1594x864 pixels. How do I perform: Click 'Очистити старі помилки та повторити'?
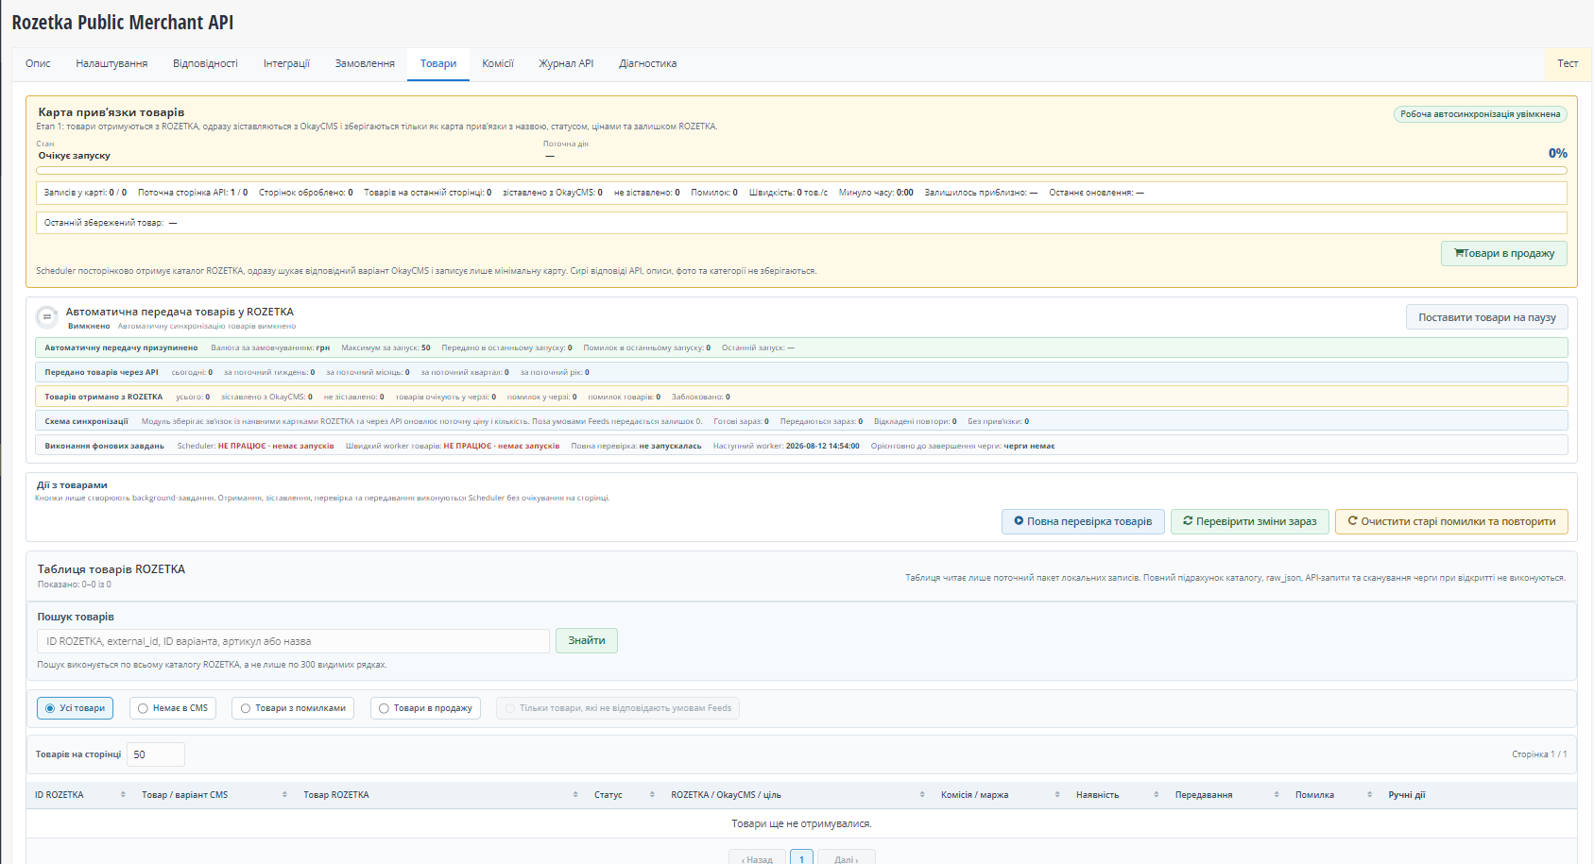point(1451,521)
